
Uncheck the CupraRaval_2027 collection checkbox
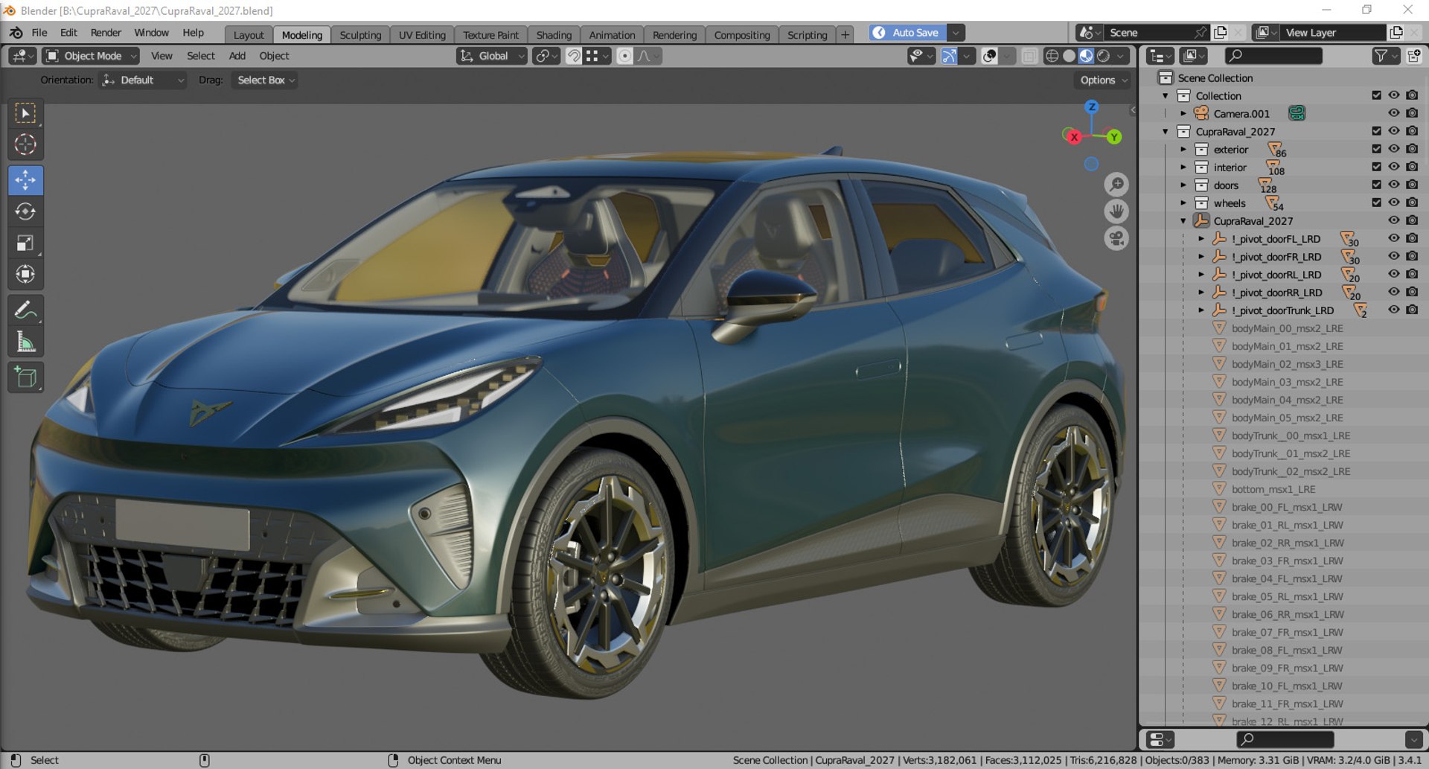(1376, 131)
